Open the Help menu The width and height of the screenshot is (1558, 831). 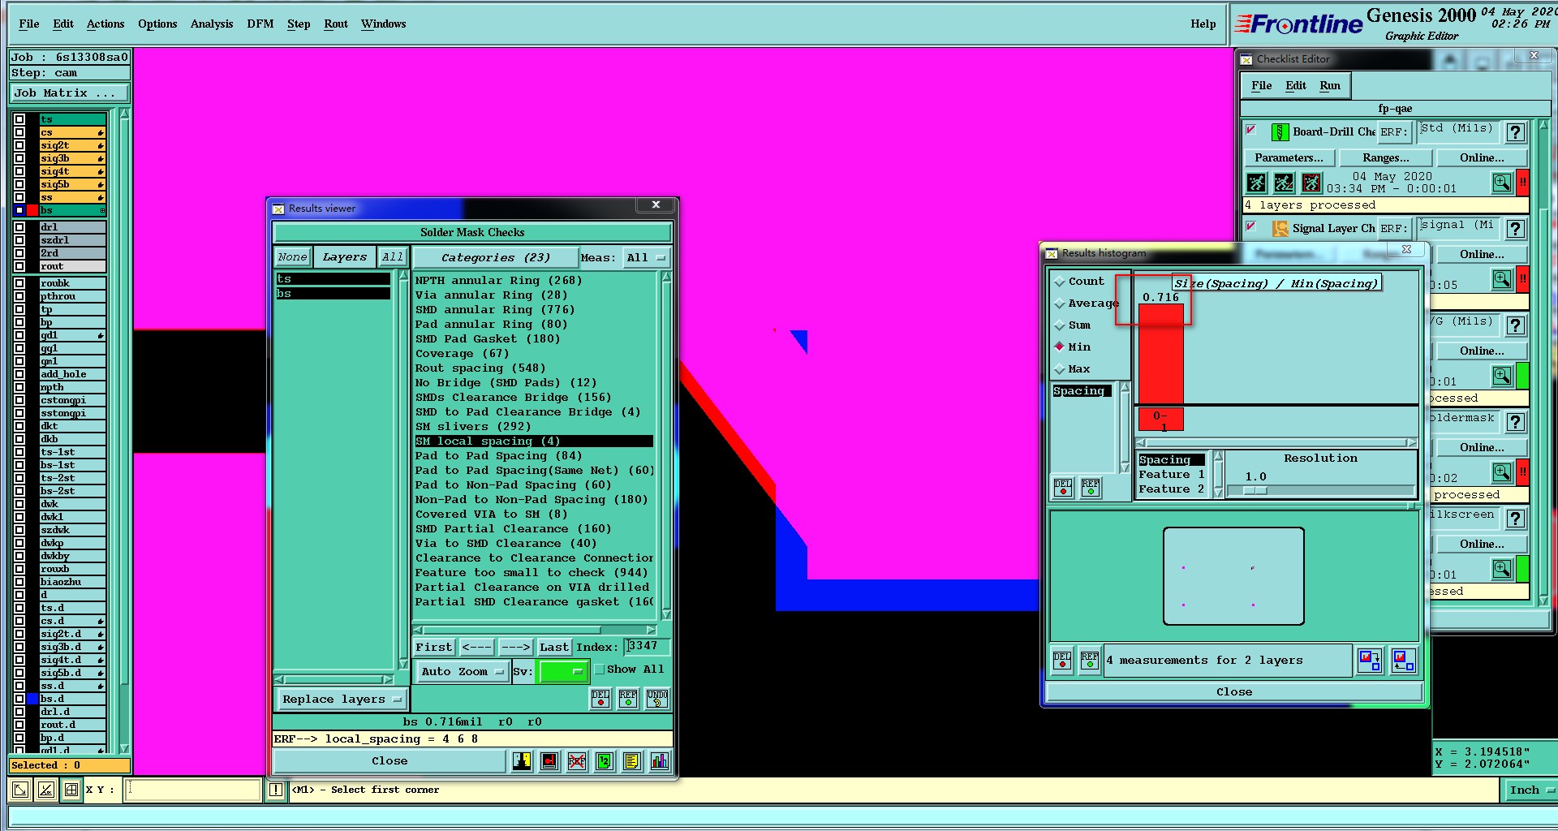1203,24
